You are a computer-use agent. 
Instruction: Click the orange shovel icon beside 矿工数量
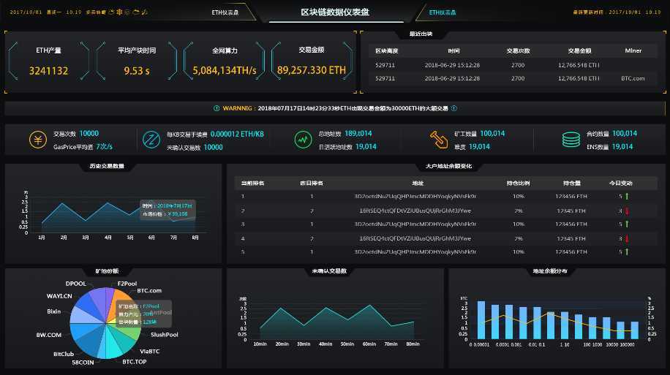pos(439,140)
